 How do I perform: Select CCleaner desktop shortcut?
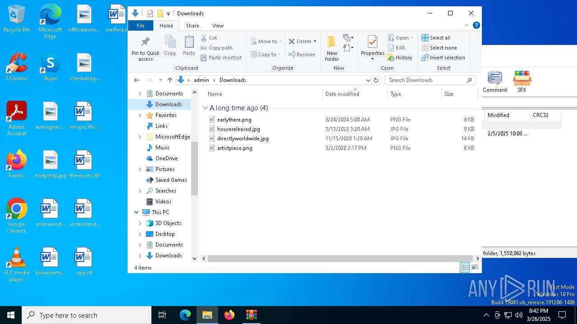pyautogui.click(x=17, y=67)
